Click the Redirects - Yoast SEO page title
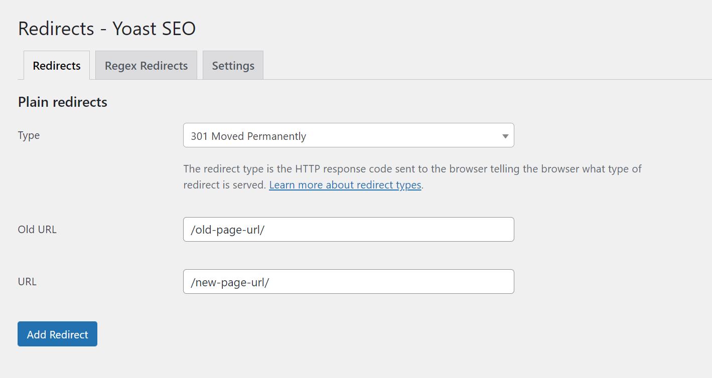 click(106, 29)
